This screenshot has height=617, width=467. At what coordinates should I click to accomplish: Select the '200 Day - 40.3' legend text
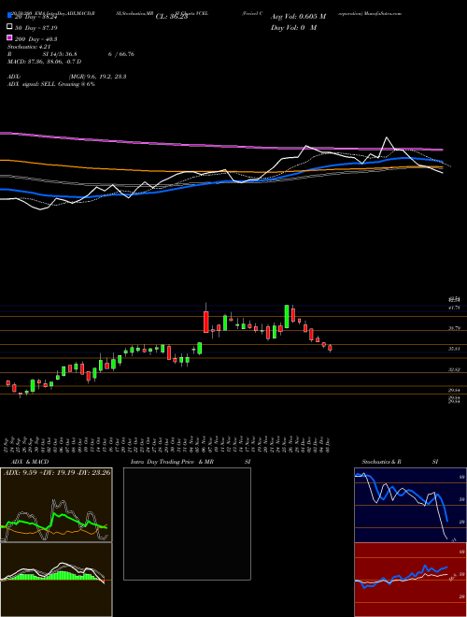pos(36,39)
